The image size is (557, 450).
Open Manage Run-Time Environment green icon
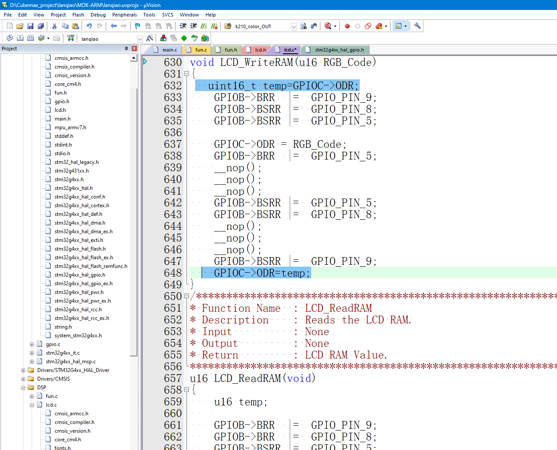(x=184, y=38)
